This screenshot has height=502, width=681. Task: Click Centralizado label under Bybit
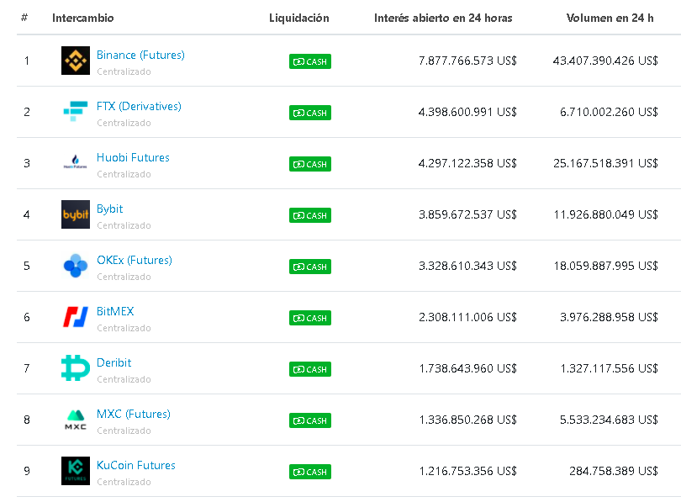124,225
